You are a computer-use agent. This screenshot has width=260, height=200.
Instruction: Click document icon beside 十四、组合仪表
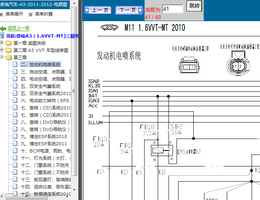click(x=15, y=186)
